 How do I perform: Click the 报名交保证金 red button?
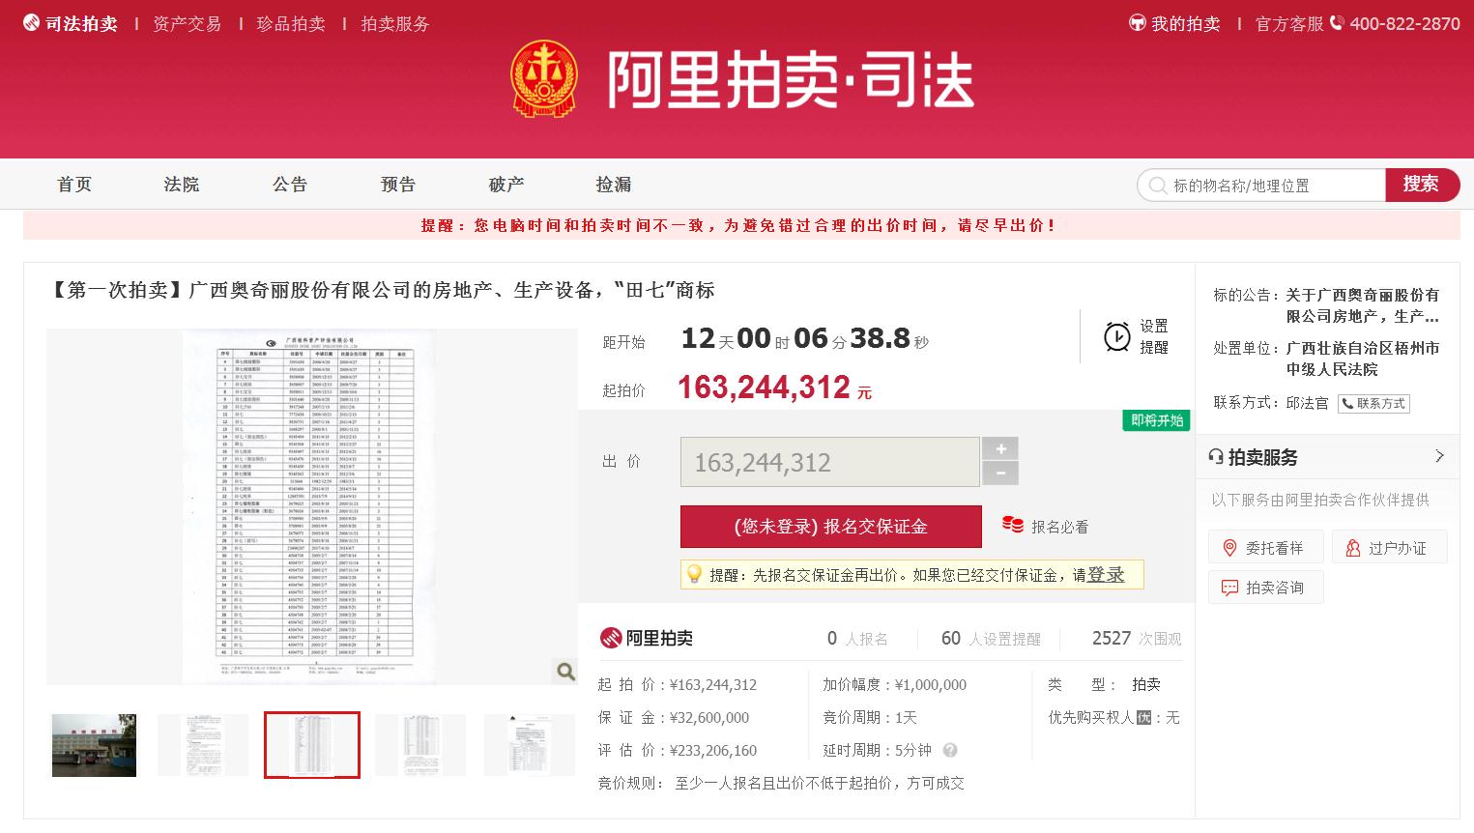coord(830,527)
